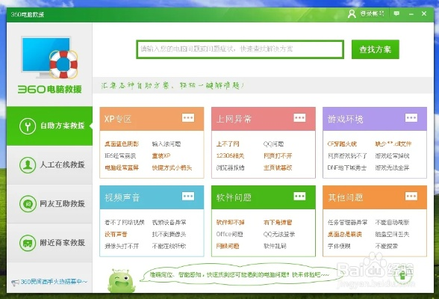The image size is (439, 299).
Task: Click the 桌面总是崩溃 solution link
Action: (x=345, y=234)
